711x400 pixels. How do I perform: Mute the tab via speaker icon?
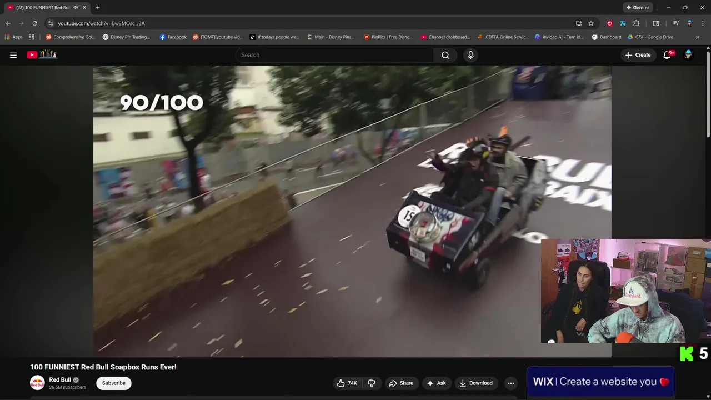75,8
